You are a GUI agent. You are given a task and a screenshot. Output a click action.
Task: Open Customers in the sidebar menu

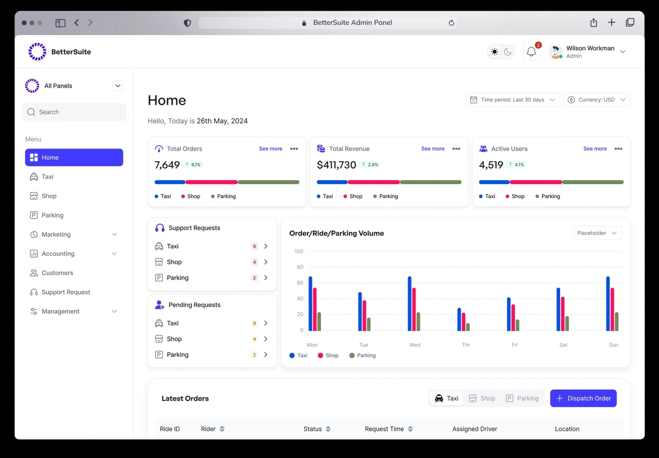click(57, 273)
